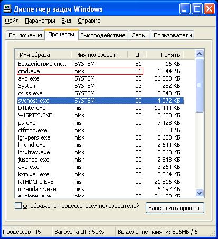Open the Параметры menu

pos(40,21)
